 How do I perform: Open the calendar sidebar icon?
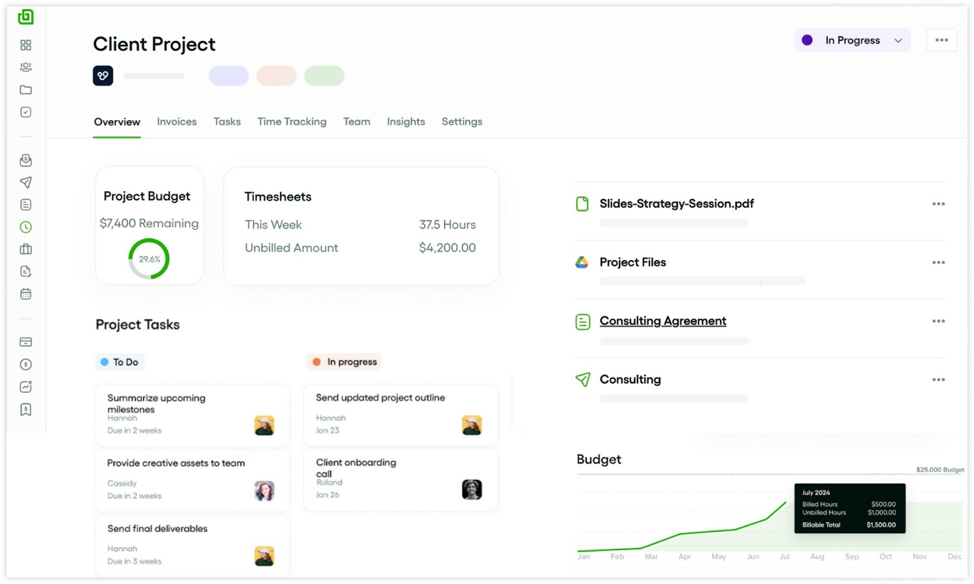pyautogui.click(x=26, y=294)
